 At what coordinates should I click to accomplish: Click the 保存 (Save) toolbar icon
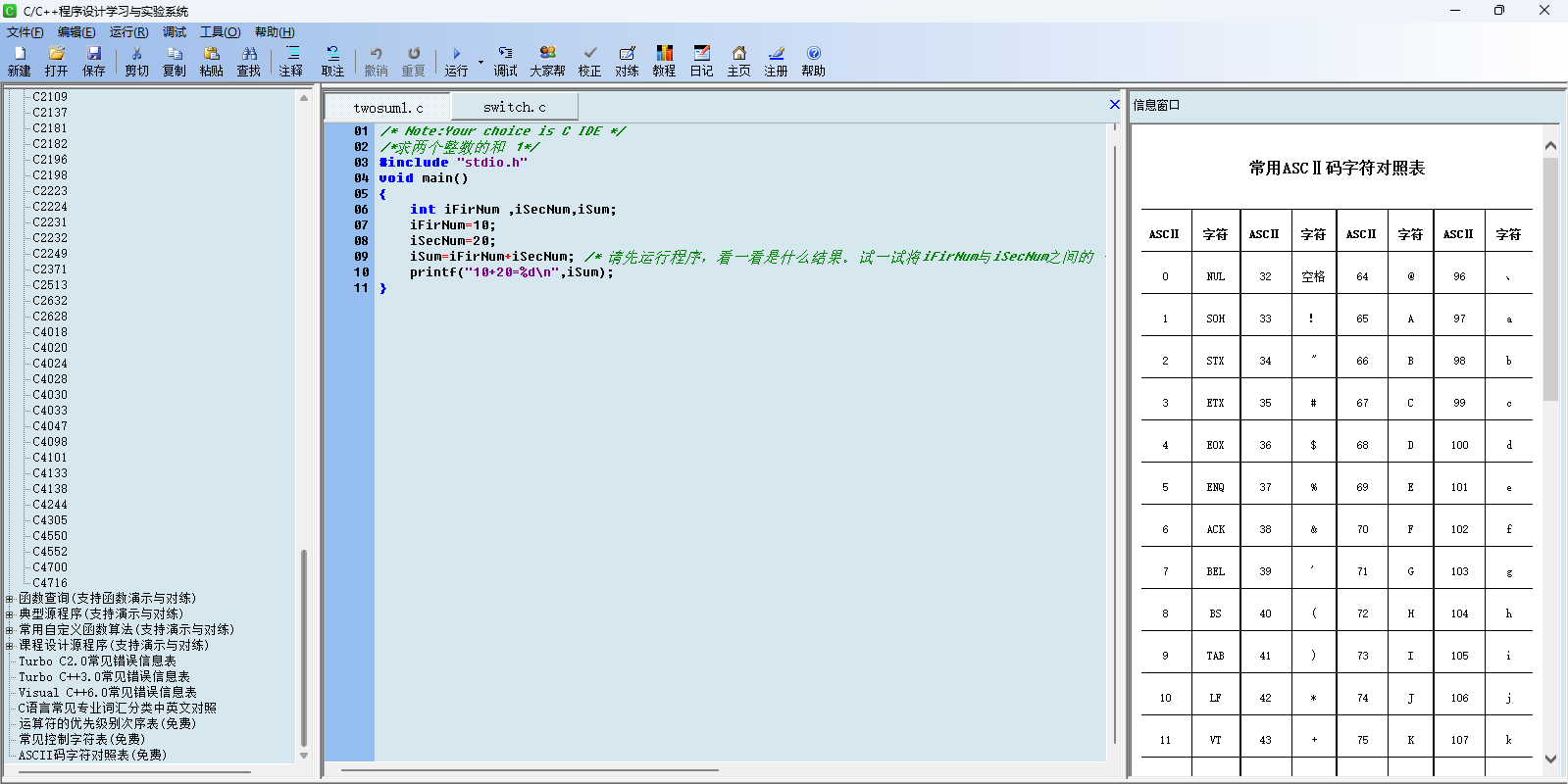pos(93,60)
